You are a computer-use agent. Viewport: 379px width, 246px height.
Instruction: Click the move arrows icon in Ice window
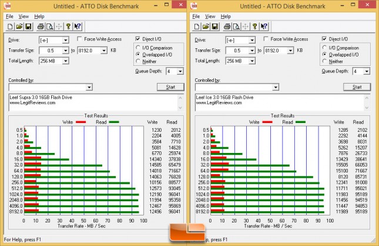pos(246,26)
